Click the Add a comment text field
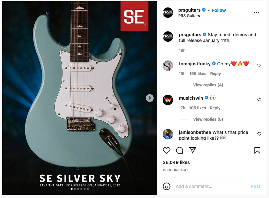 [211, 186]
